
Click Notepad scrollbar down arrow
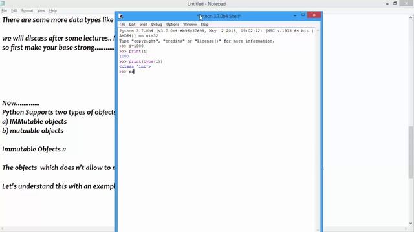pos(411,224)
